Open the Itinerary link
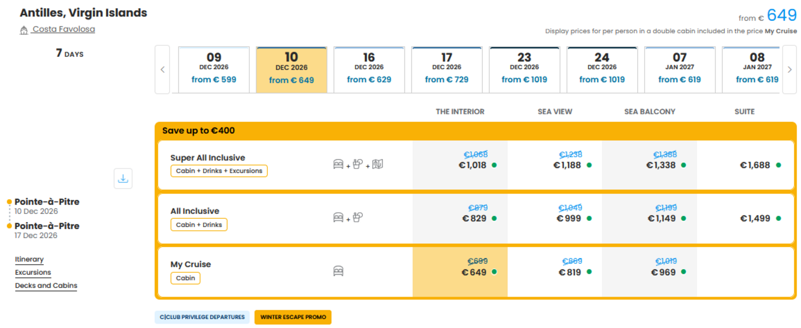Viewport: 801px width, 328px height. point(29,259)
